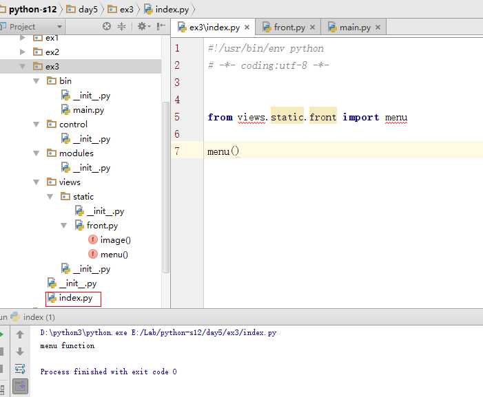Click the shebang comment on line 1
Viewport: 483px width, 397px height.
(266, 48)
